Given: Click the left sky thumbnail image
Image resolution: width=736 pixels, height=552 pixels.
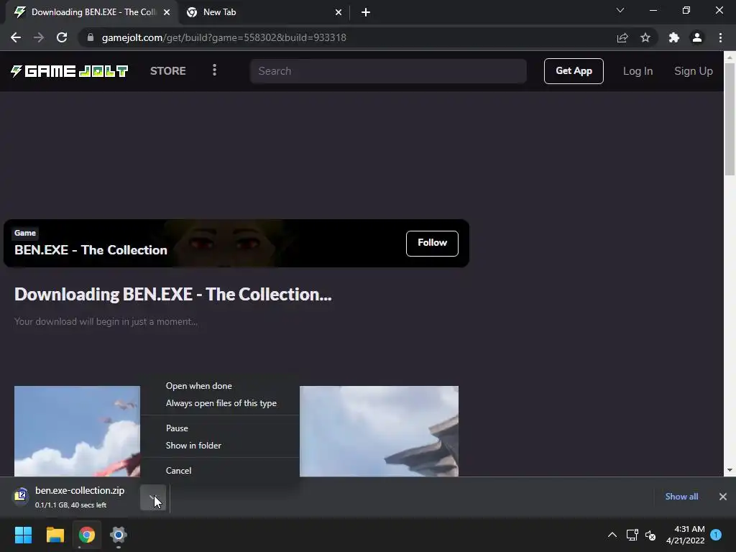Looking at the screenshot, I should [x=77, y=431].
